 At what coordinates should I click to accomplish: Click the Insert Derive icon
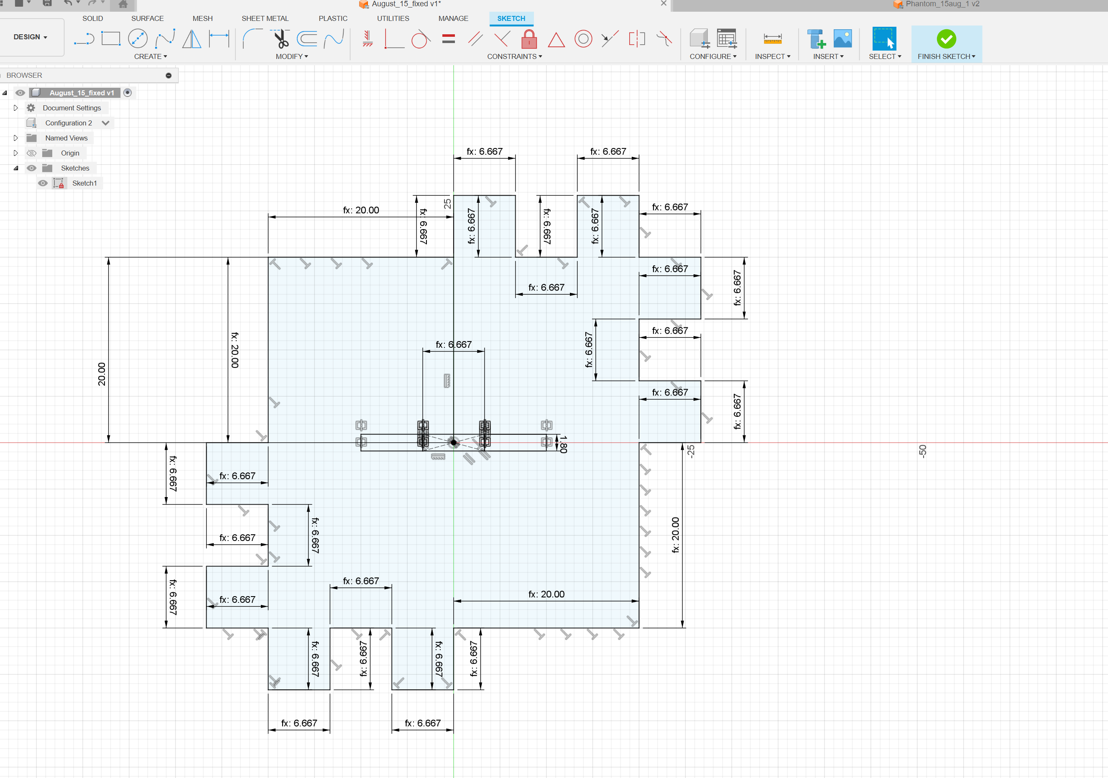click(x=817, y=38)
